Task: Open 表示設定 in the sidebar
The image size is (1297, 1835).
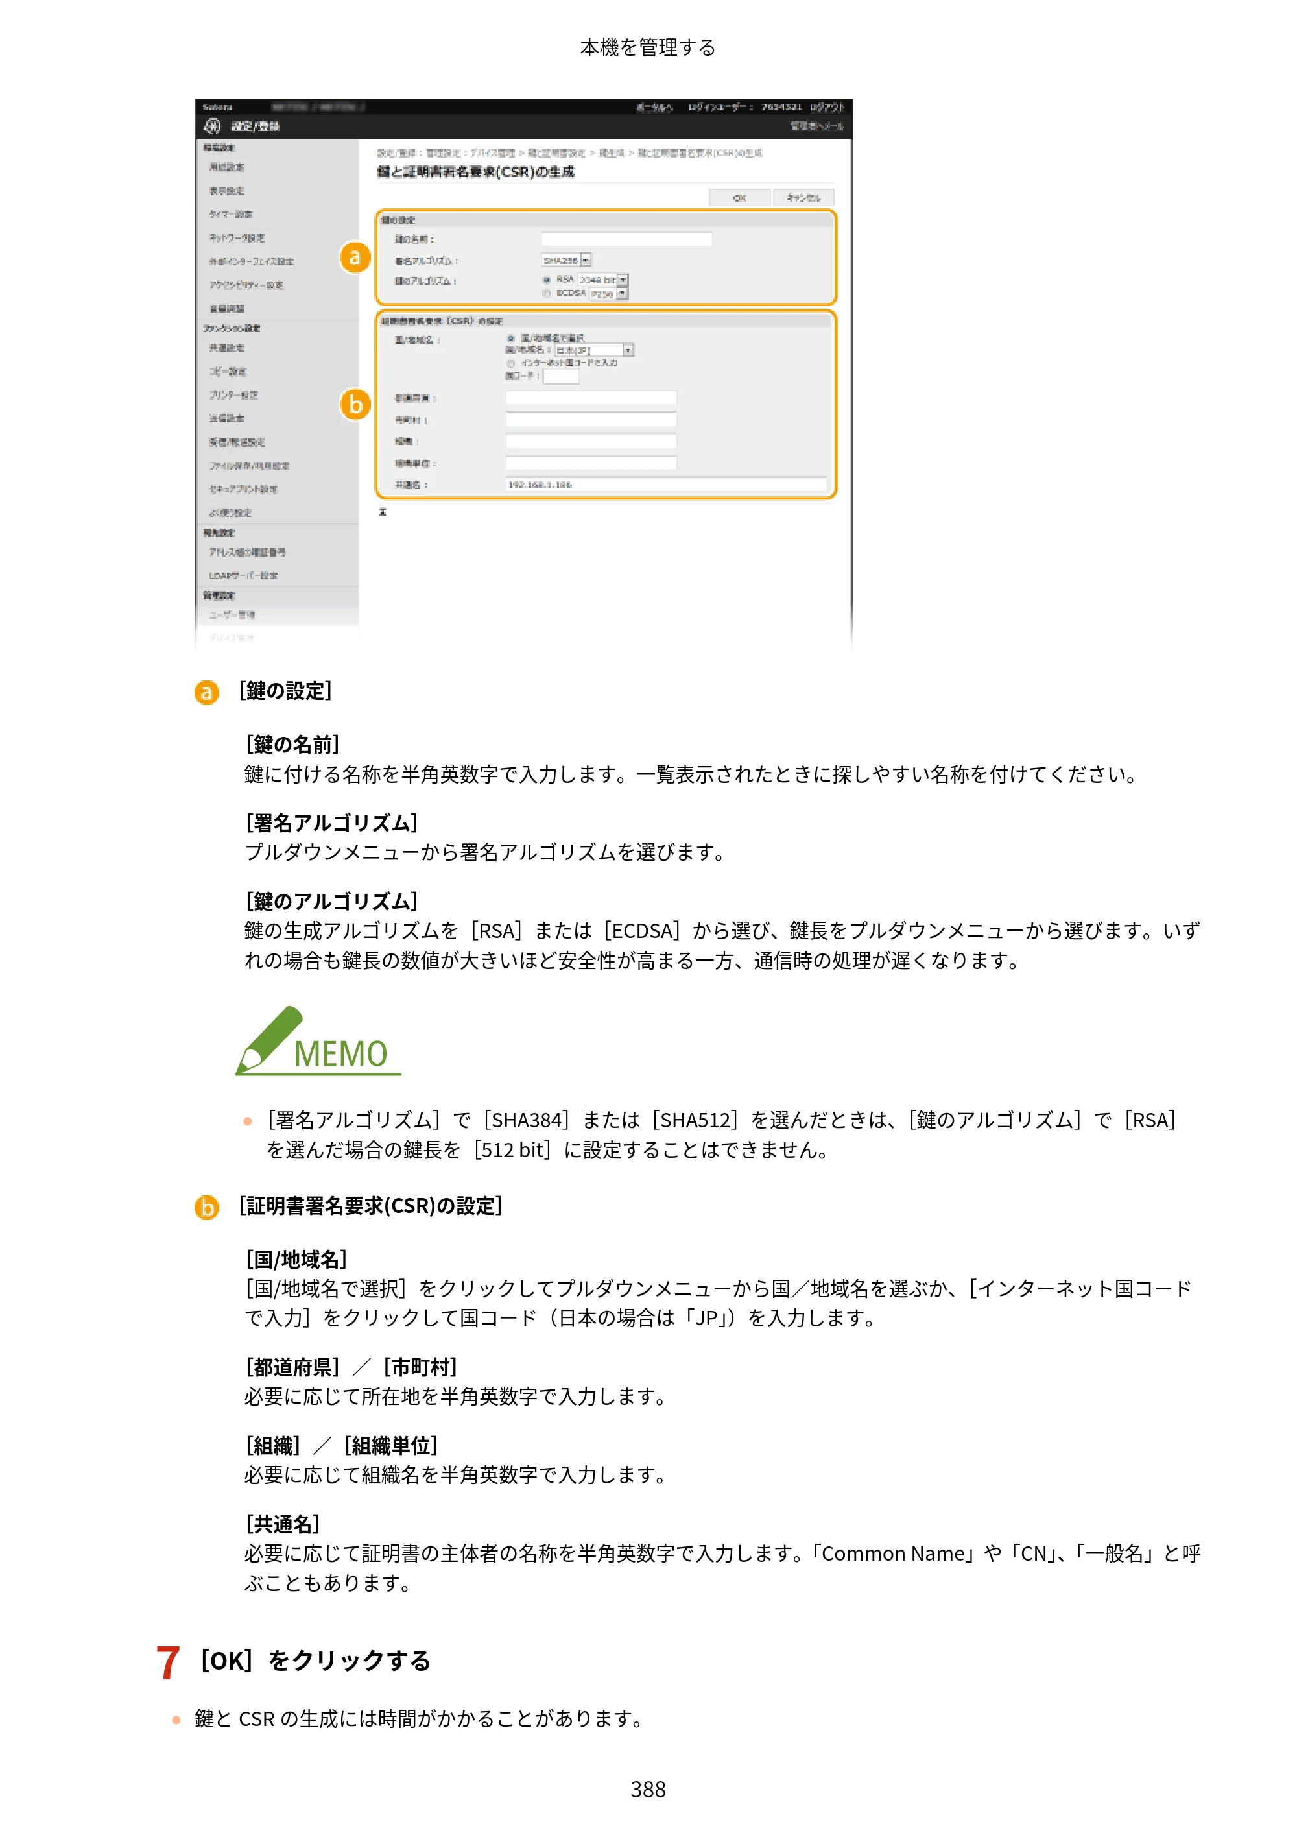Action: coord(227,191)
